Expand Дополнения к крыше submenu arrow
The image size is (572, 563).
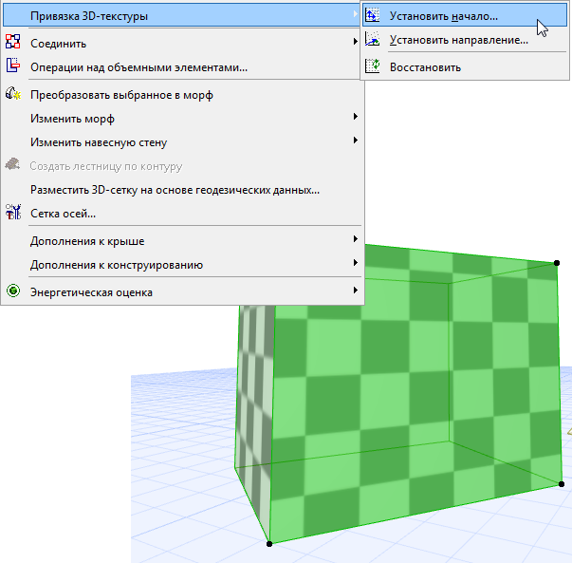[x=355, y=239]
